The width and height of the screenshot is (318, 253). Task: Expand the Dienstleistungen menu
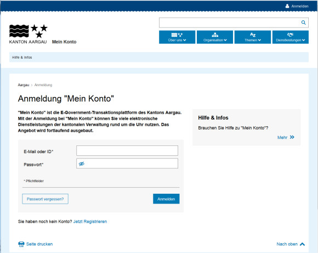tap(291, 37)
